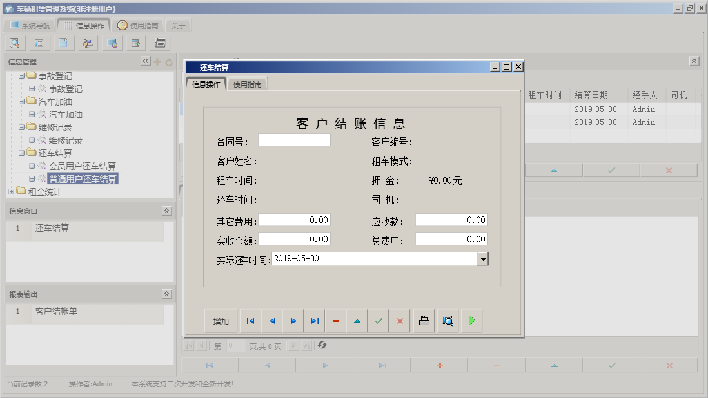Click the new document icon in the toolbar
This screenshot has height=398, width=708.
(63, 43)
